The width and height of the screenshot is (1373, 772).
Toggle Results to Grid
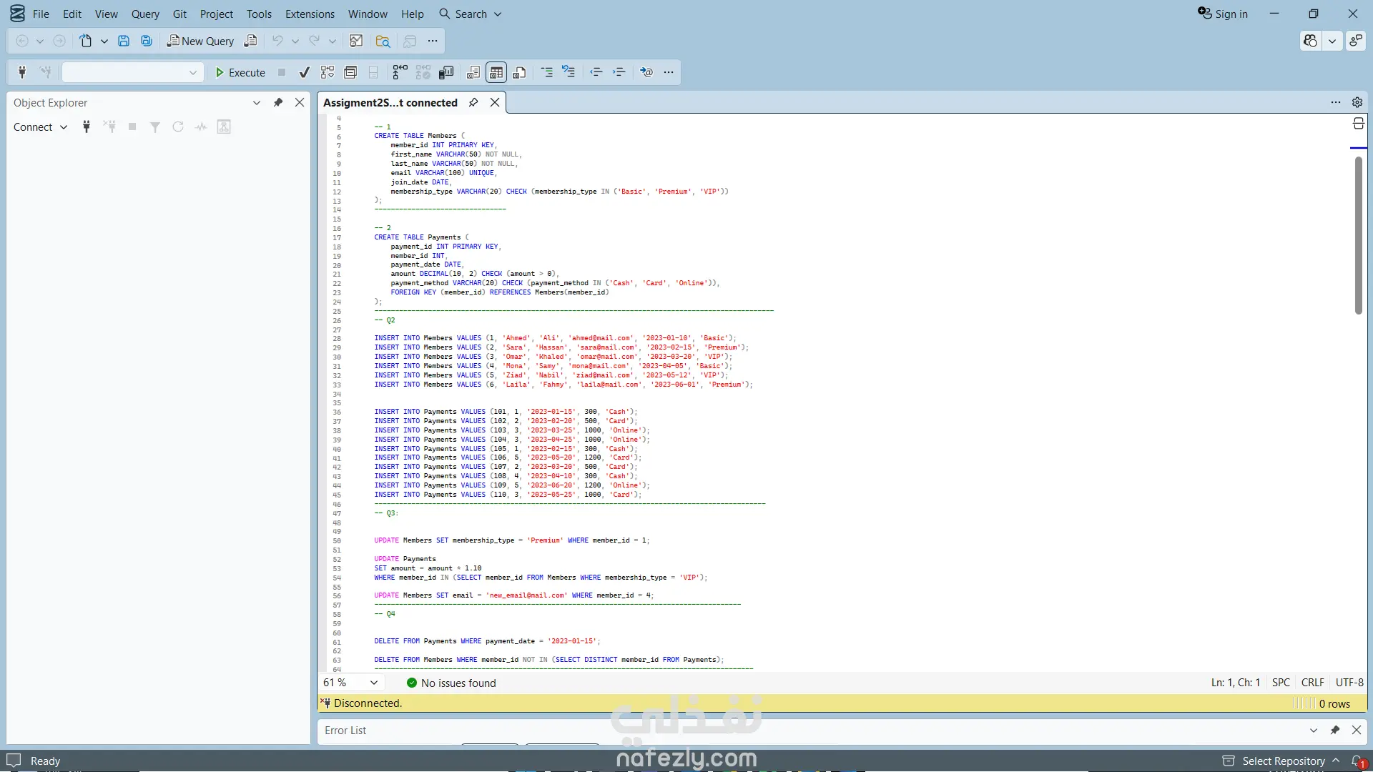(x=496, y=72)
